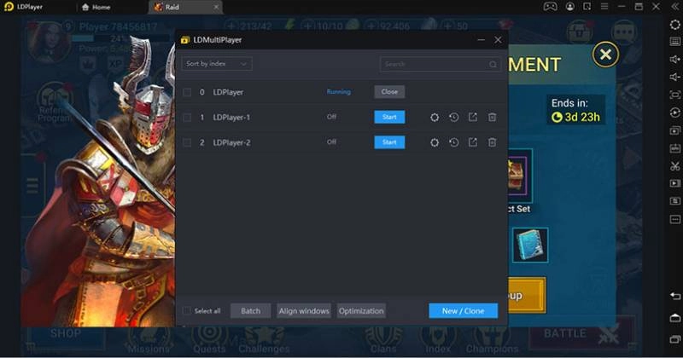Open the more tools ellipsis sidebar icon
Image resolution: width=683 pixels, height=358 pixels.
point(674,219)
